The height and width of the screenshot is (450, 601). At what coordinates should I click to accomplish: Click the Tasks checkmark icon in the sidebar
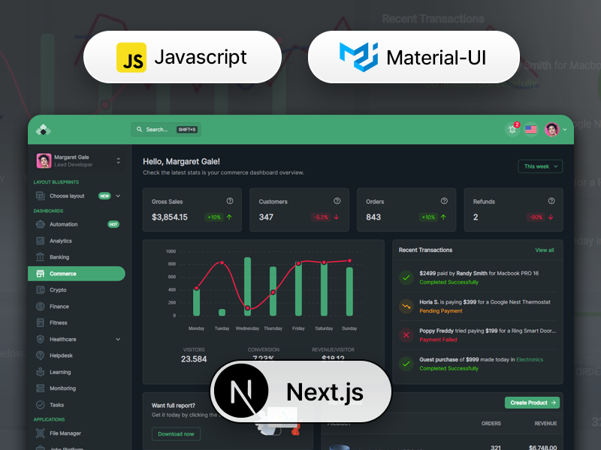tap(41, 404)
